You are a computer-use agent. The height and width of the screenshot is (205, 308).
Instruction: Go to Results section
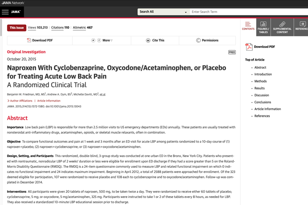[259, 88]
